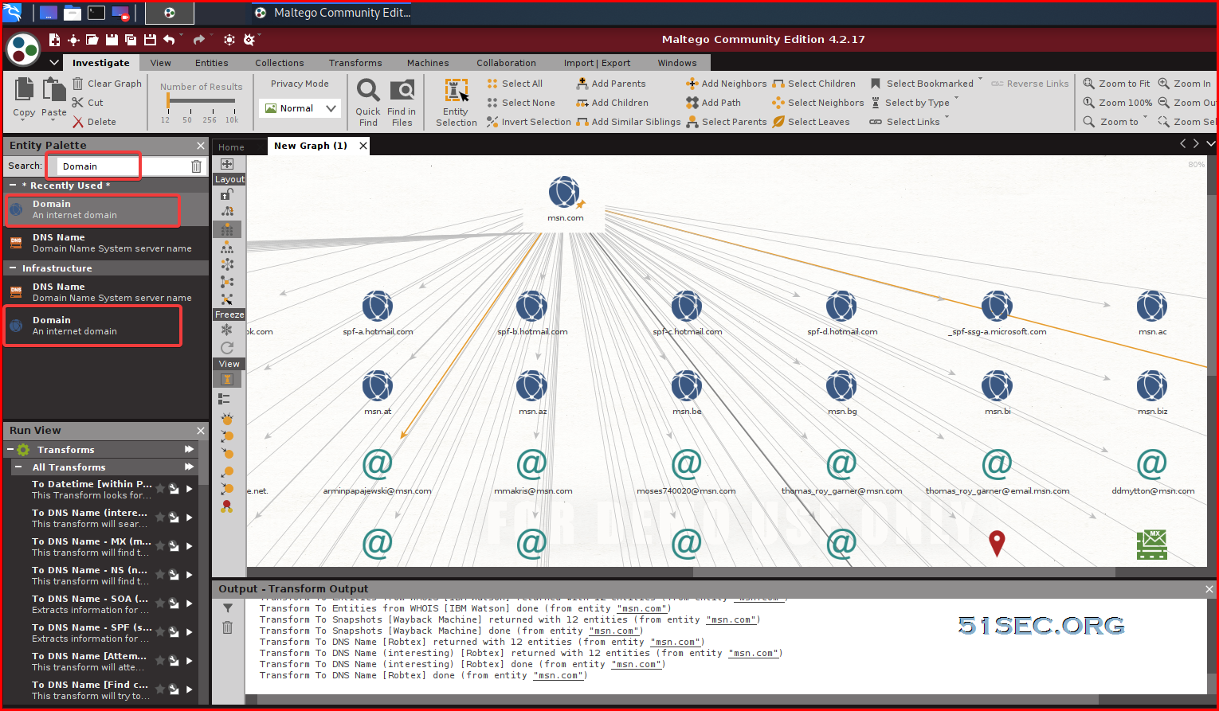Select the hierarchical layout icon
Screen dimensions: 1219x711
[x=227, y=247]
